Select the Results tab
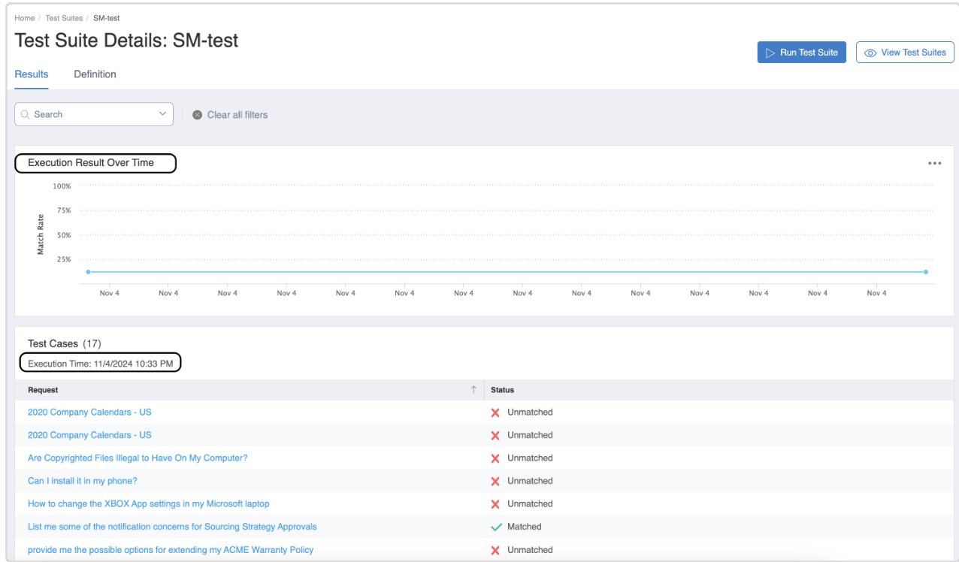The image size is (959, 562). point(32,74)
